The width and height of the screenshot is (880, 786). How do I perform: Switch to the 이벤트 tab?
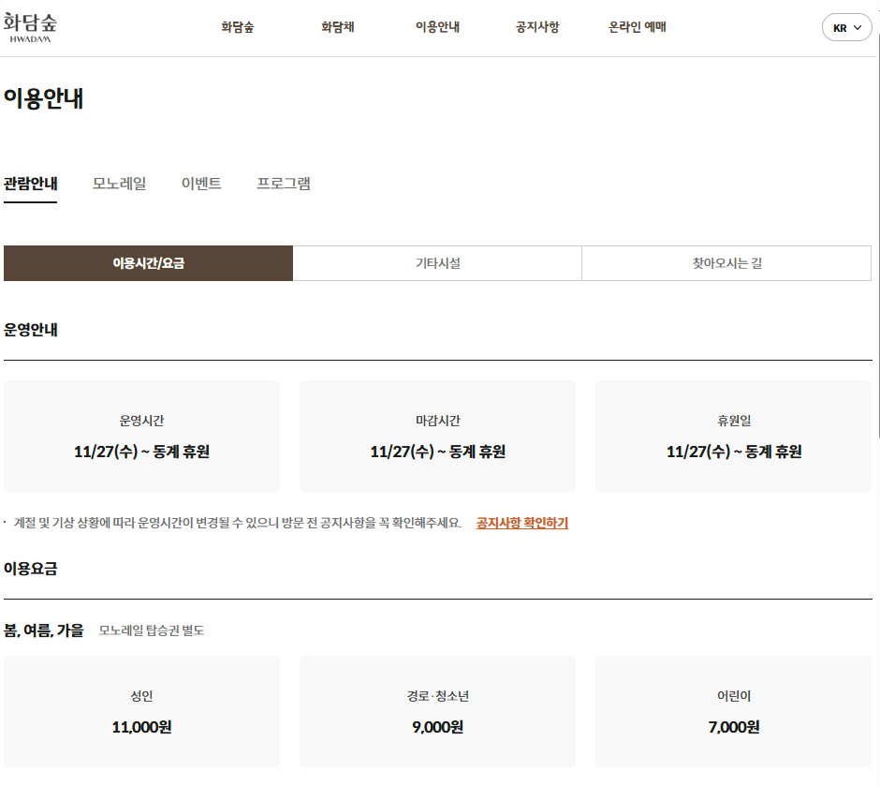click(x=201, y=184)
